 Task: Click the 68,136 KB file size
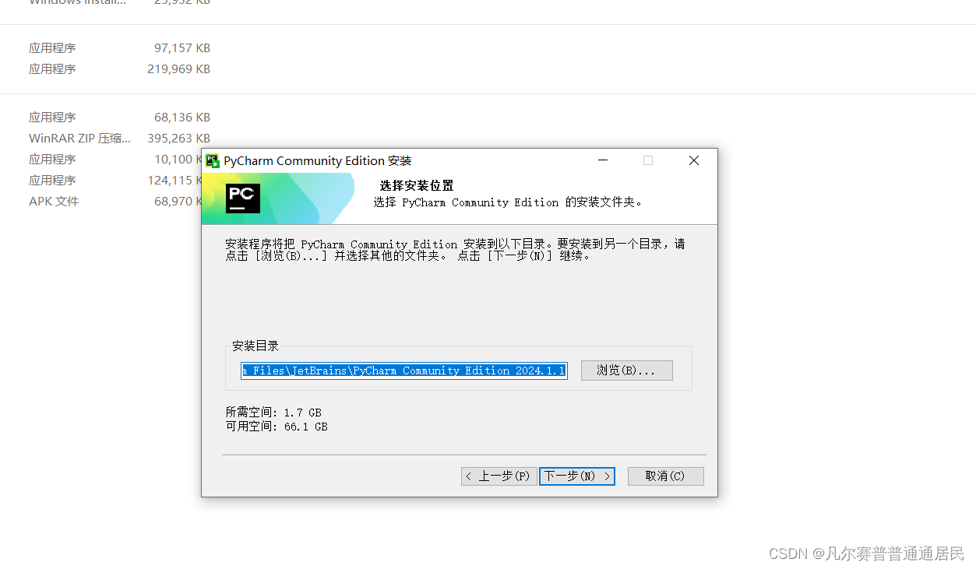(182, 118)
